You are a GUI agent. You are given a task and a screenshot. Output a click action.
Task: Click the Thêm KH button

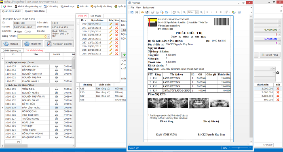33,44
